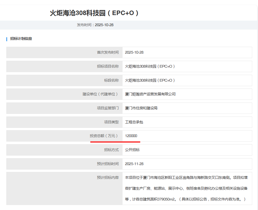The width and height of the screenshot is (258, 210).
Task: Click the page title 火炬海沧308科技园 heading
Action: click(x=94, y=13)
